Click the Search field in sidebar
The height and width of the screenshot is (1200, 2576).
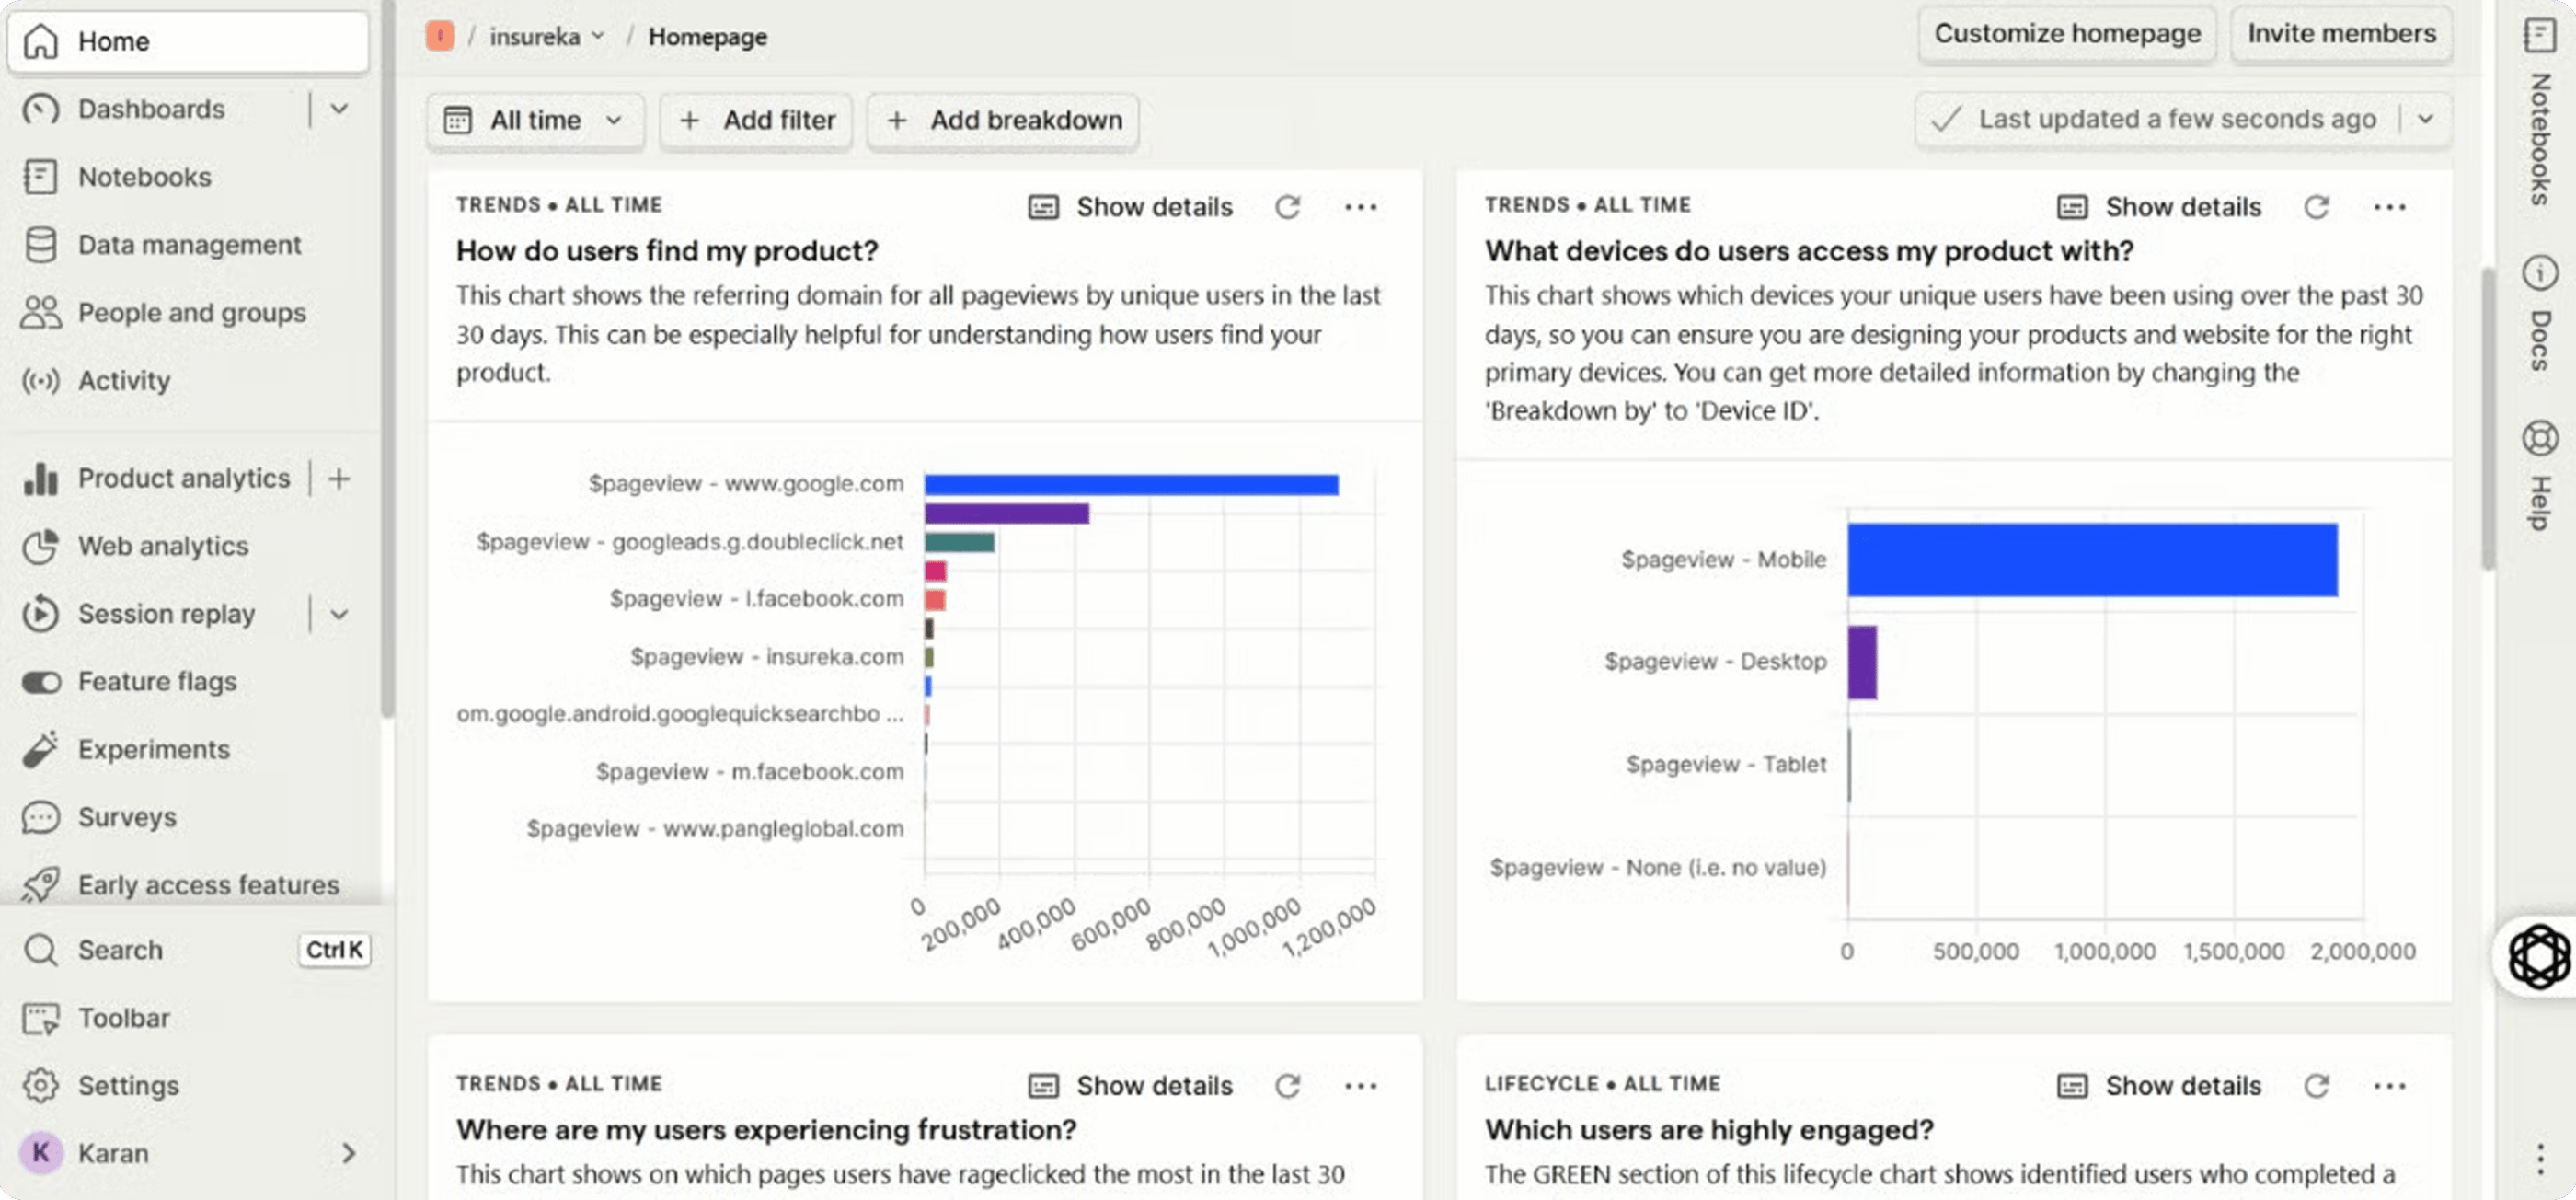pos(120,950)
